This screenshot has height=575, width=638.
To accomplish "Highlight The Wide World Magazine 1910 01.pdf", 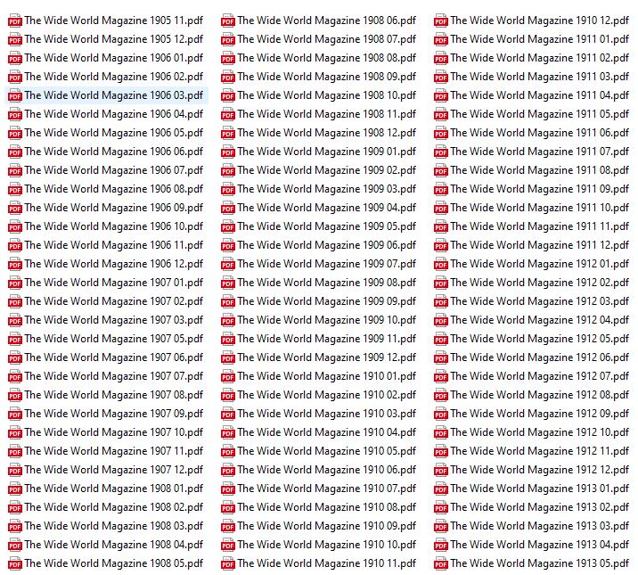I will pyautogui.click(x=326, y=375).
